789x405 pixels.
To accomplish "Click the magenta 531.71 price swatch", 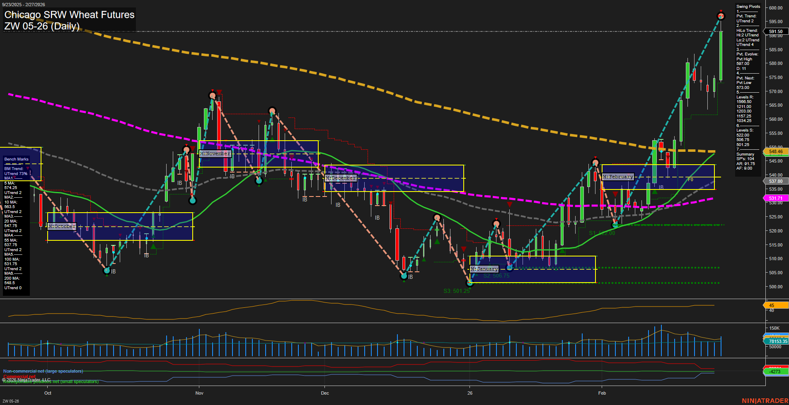I will (x=775, y=198).
